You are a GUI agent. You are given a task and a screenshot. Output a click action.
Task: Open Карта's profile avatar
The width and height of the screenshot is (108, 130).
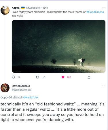pyautogui.click(x=5, y=10)
